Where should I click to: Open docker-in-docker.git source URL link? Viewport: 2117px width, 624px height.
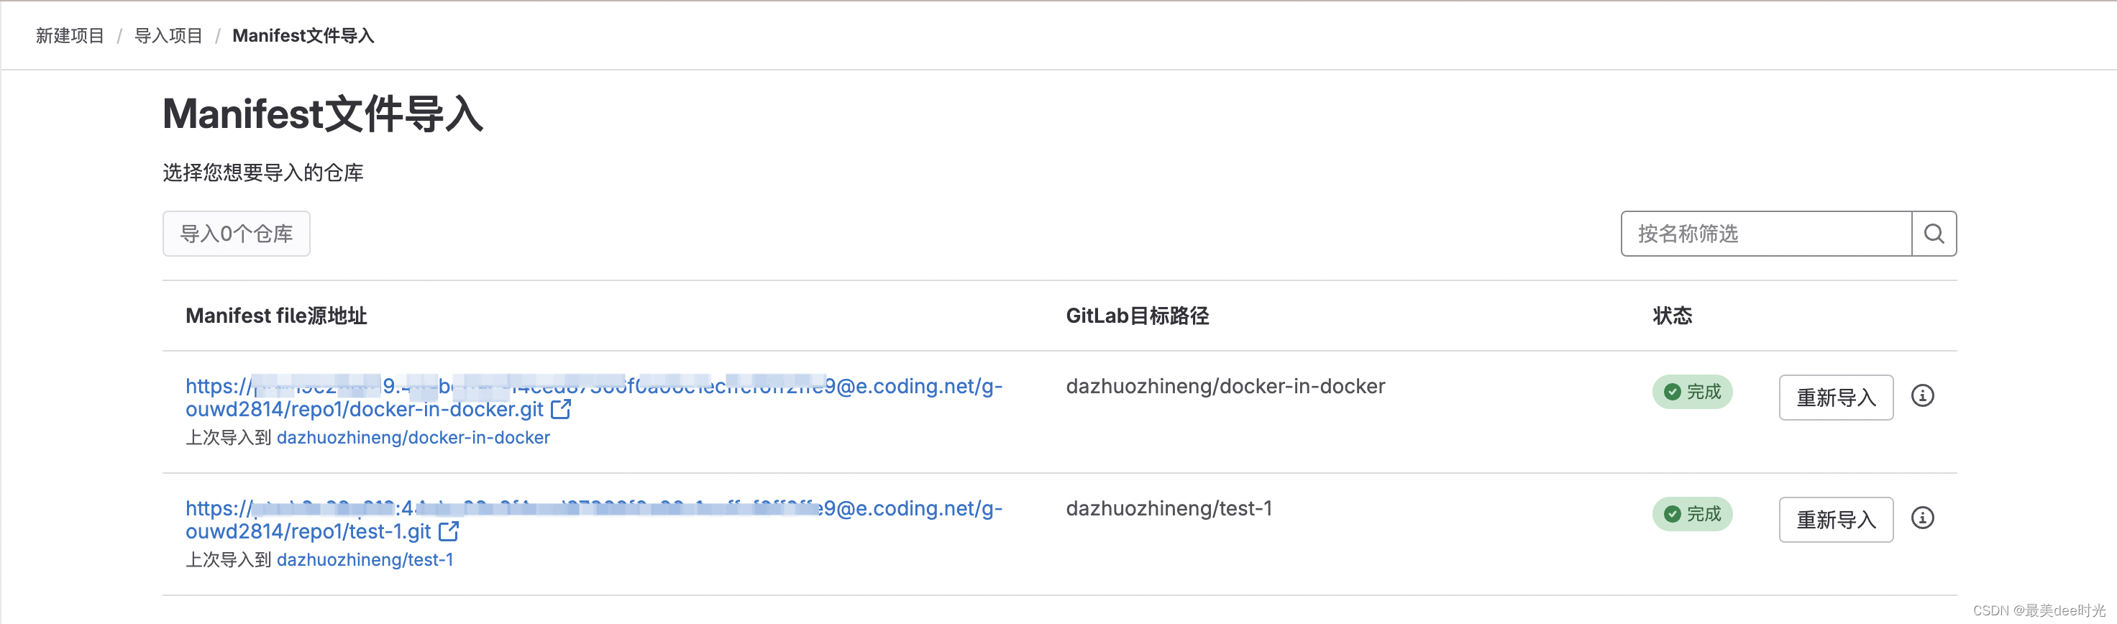point(593,398)
